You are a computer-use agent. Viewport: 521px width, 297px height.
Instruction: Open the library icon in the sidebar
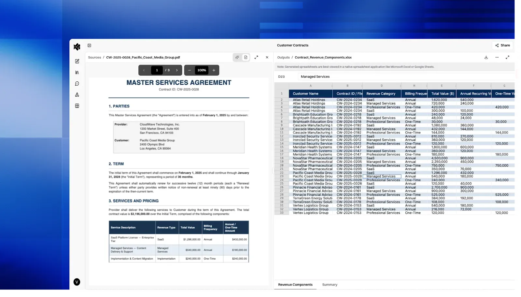pos(77,73)
